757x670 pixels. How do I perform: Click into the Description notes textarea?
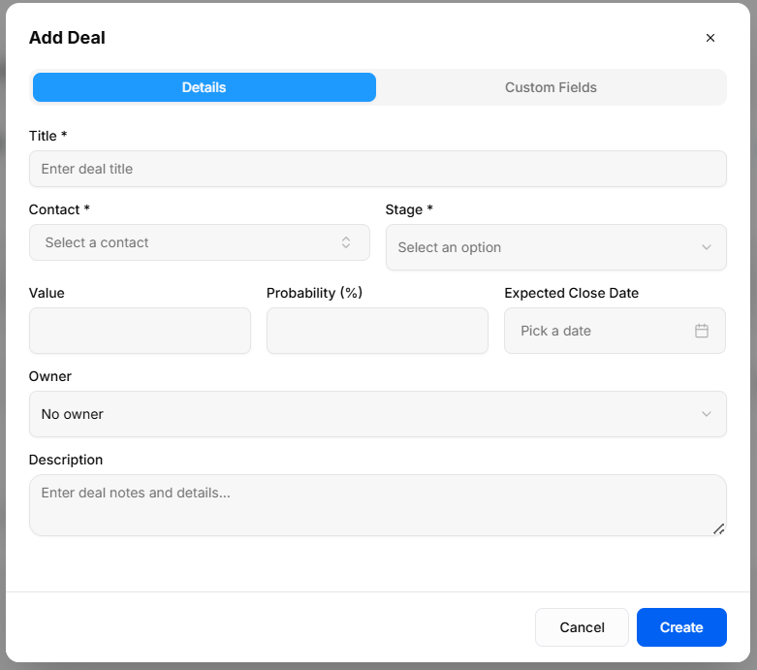(x=378, y=505)
